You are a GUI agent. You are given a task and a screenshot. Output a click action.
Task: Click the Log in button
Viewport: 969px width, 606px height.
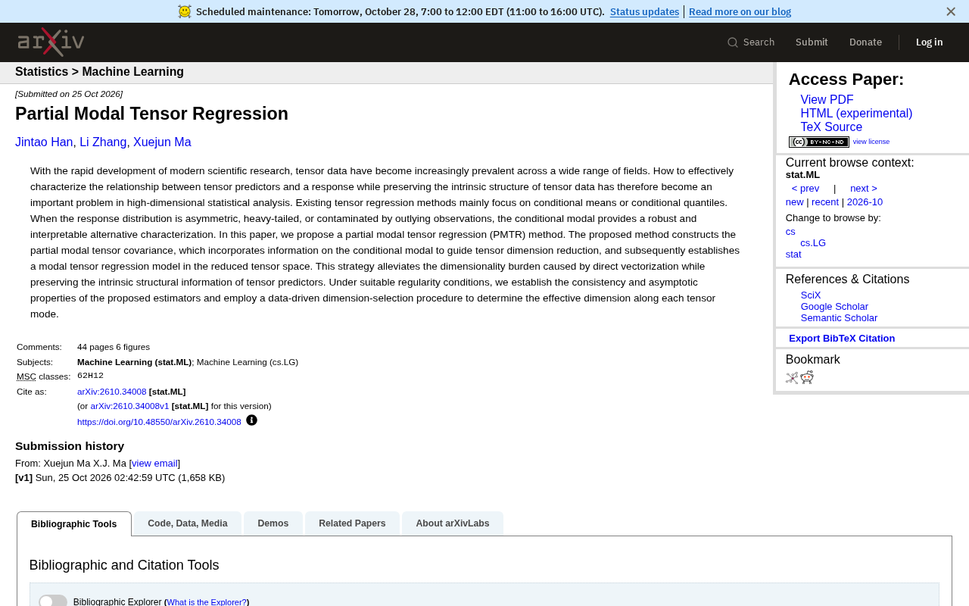pyautogui.click(x=930, y=42)
